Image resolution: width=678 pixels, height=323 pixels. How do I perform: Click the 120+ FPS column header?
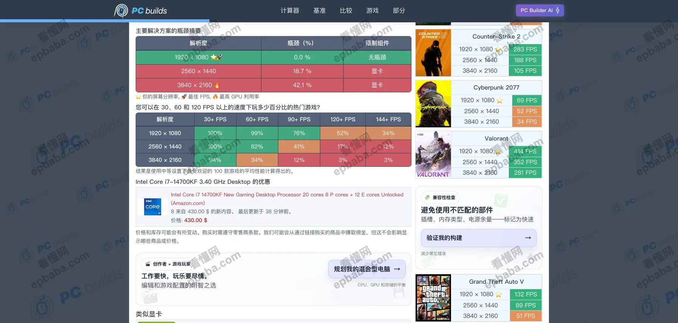click(343, 119)
